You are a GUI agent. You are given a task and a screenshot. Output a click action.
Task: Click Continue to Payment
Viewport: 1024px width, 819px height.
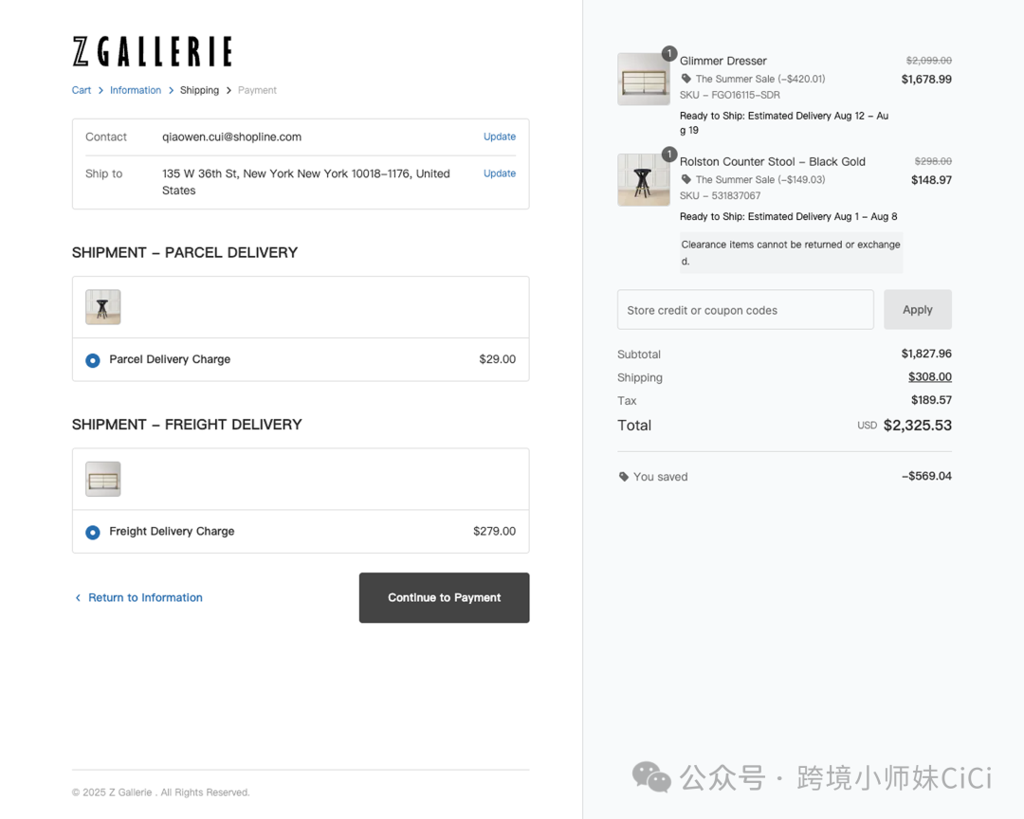[x=444, y=597]
